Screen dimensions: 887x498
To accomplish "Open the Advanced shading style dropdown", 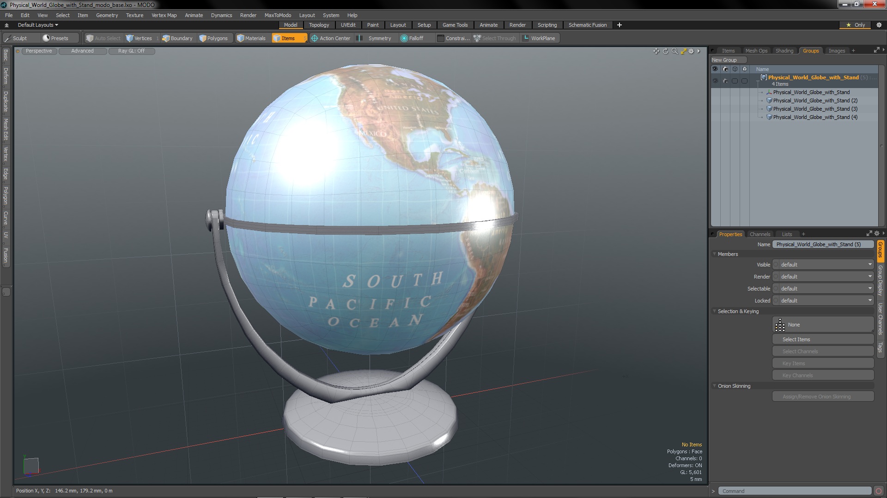I will tap(82, 51).
